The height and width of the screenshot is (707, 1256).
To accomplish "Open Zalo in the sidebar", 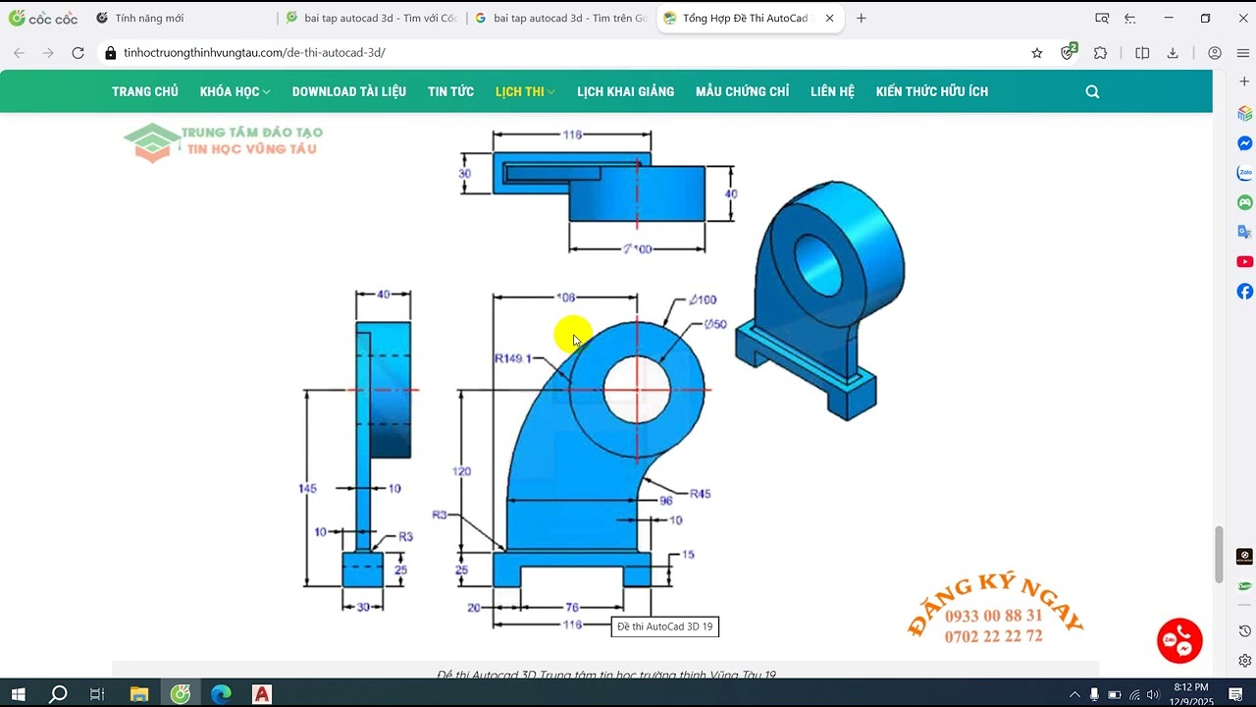I will click(x=1244, y=173).
